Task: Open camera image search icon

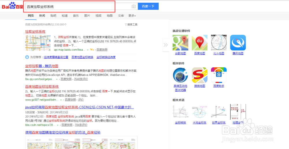Action: point(134,6)
